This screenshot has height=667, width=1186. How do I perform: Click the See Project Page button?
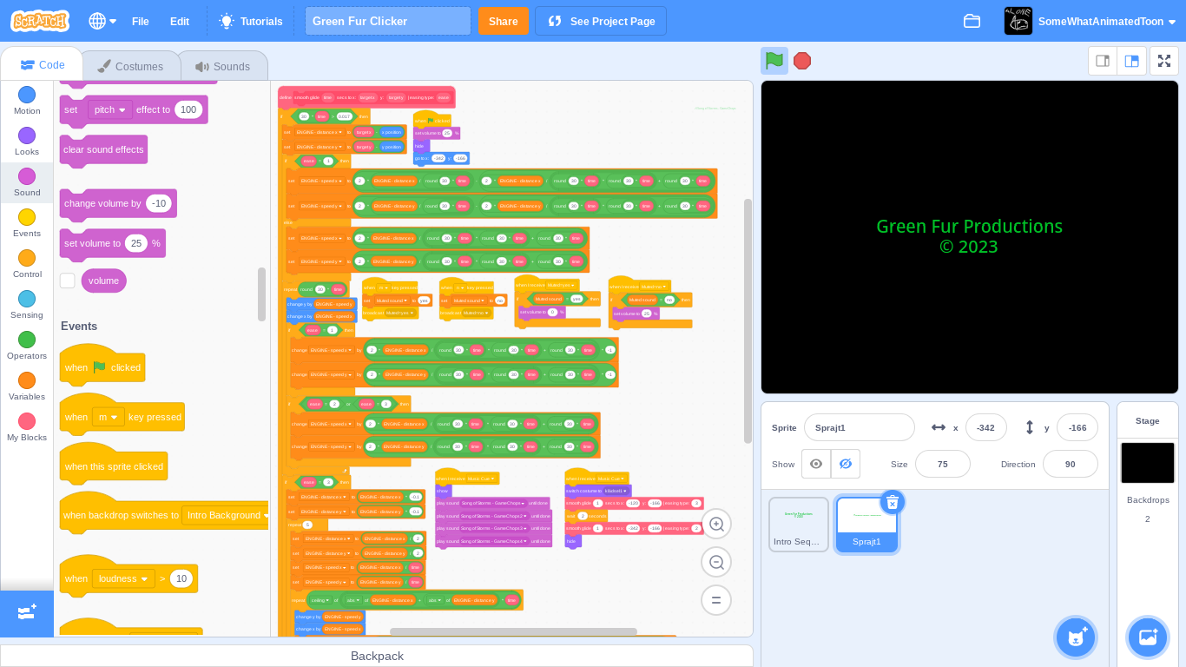[x=601, y=21]
